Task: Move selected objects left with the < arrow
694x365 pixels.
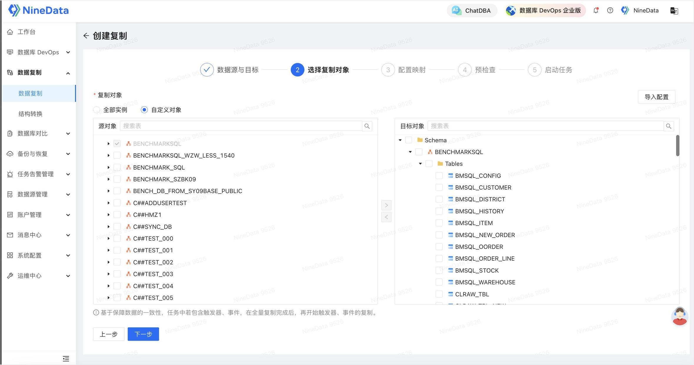Action: pos(386,217)
